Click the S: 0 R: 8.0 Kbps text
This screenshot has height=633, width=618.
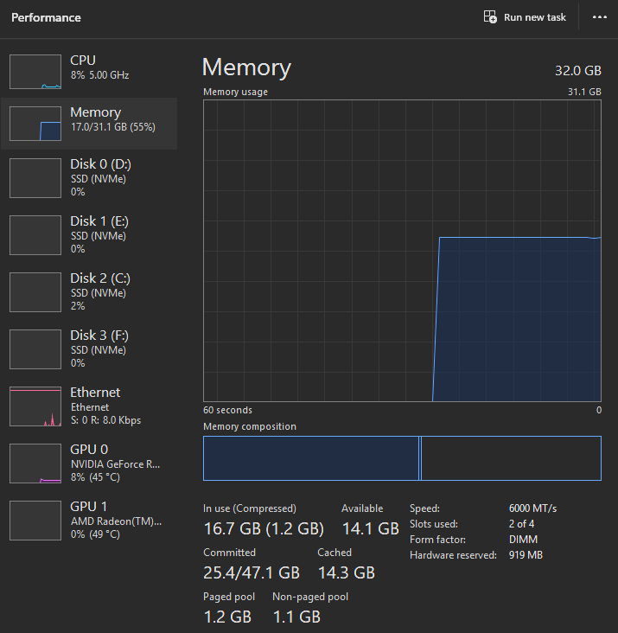click(x=105, y=420)
